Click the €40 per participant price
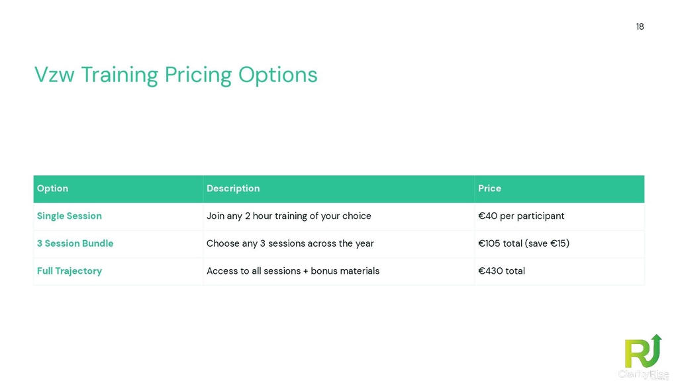The height and width of the screenshot is (381, 678). click(521, 216)
